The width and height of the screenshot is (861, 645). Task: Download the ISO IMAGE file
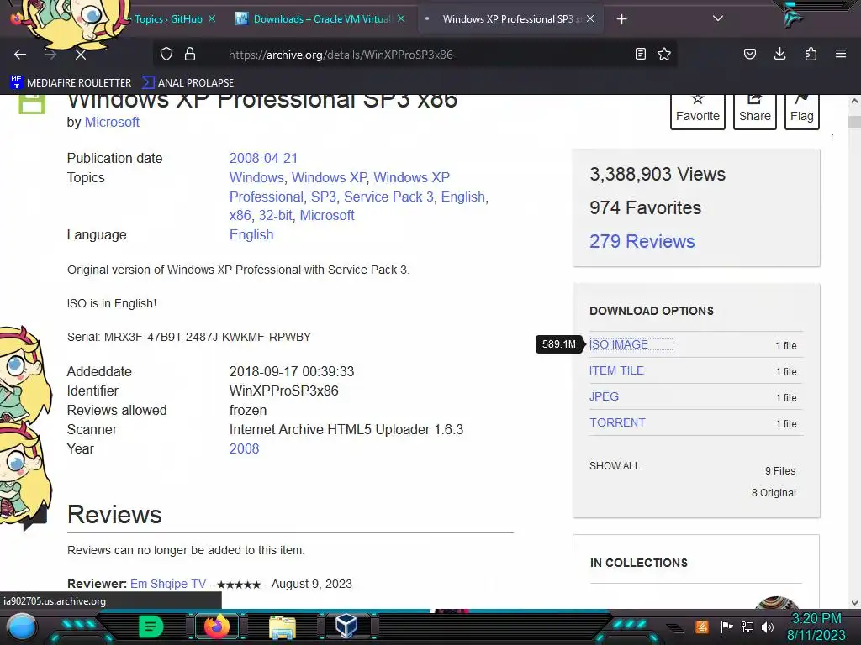click(x=618, y=344)
